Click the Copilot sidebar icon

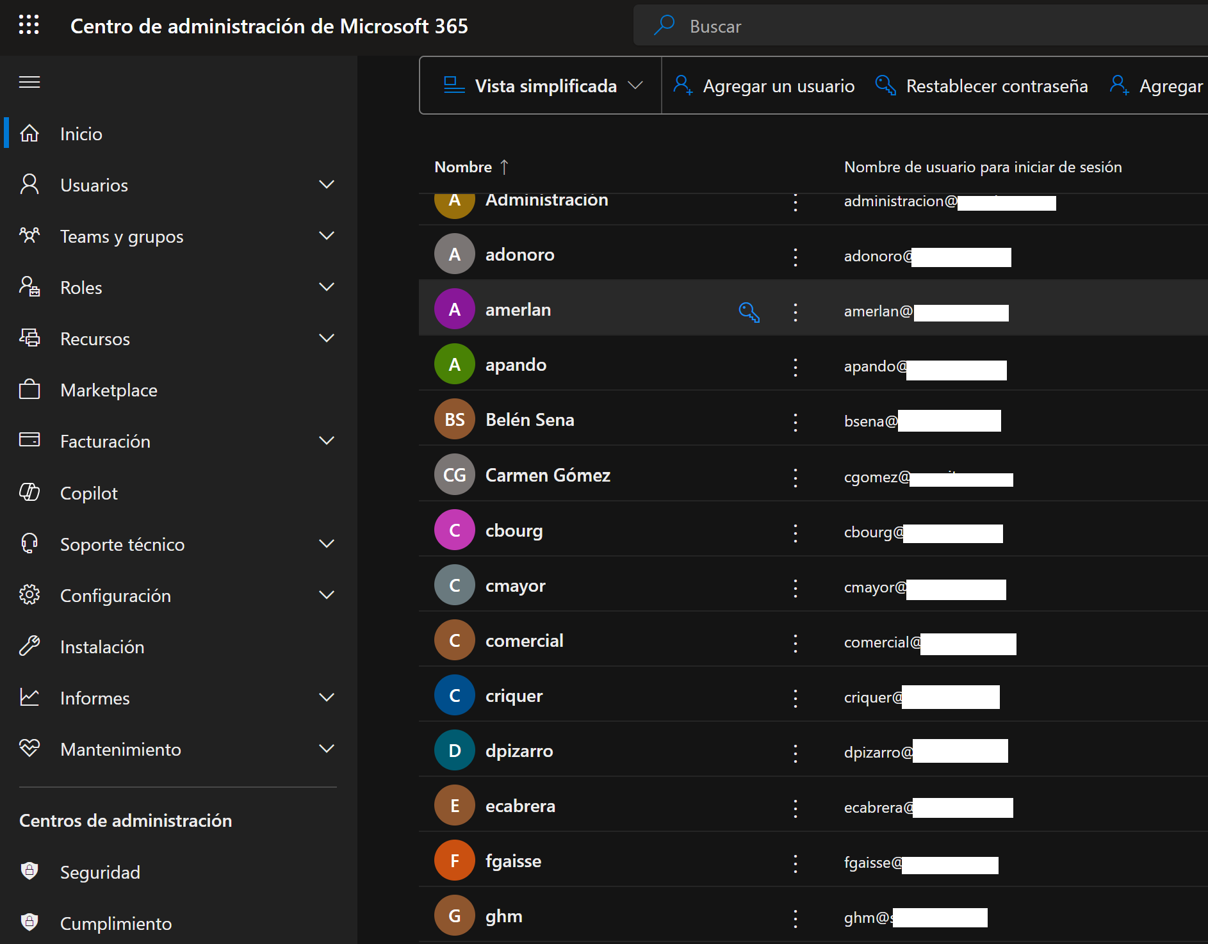point(29,492)
